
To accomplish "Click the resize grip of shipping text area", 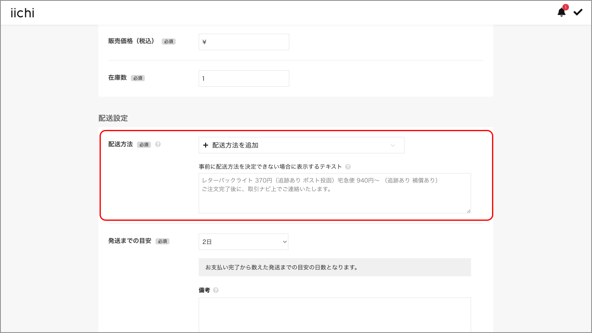I will point(468,210).
